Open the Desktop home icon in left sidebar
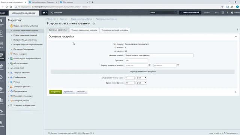 click(1, 21)
